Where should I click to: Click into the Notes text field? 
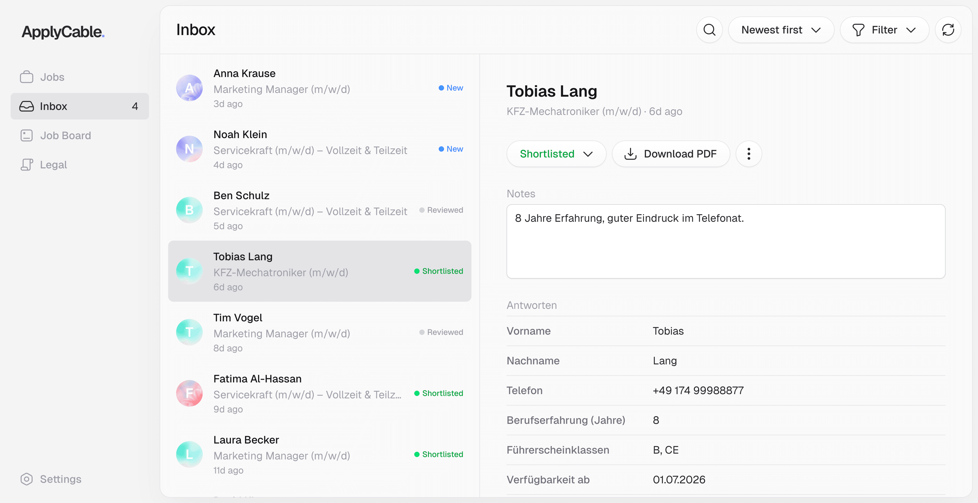click(726, 241)
